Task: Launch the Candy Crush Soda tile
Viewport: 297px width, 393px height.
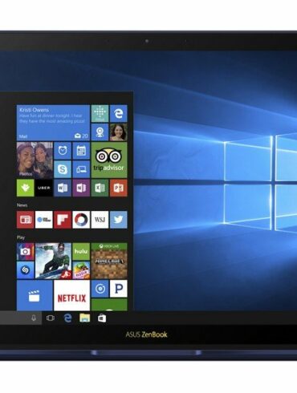Action: pos(81,270)
